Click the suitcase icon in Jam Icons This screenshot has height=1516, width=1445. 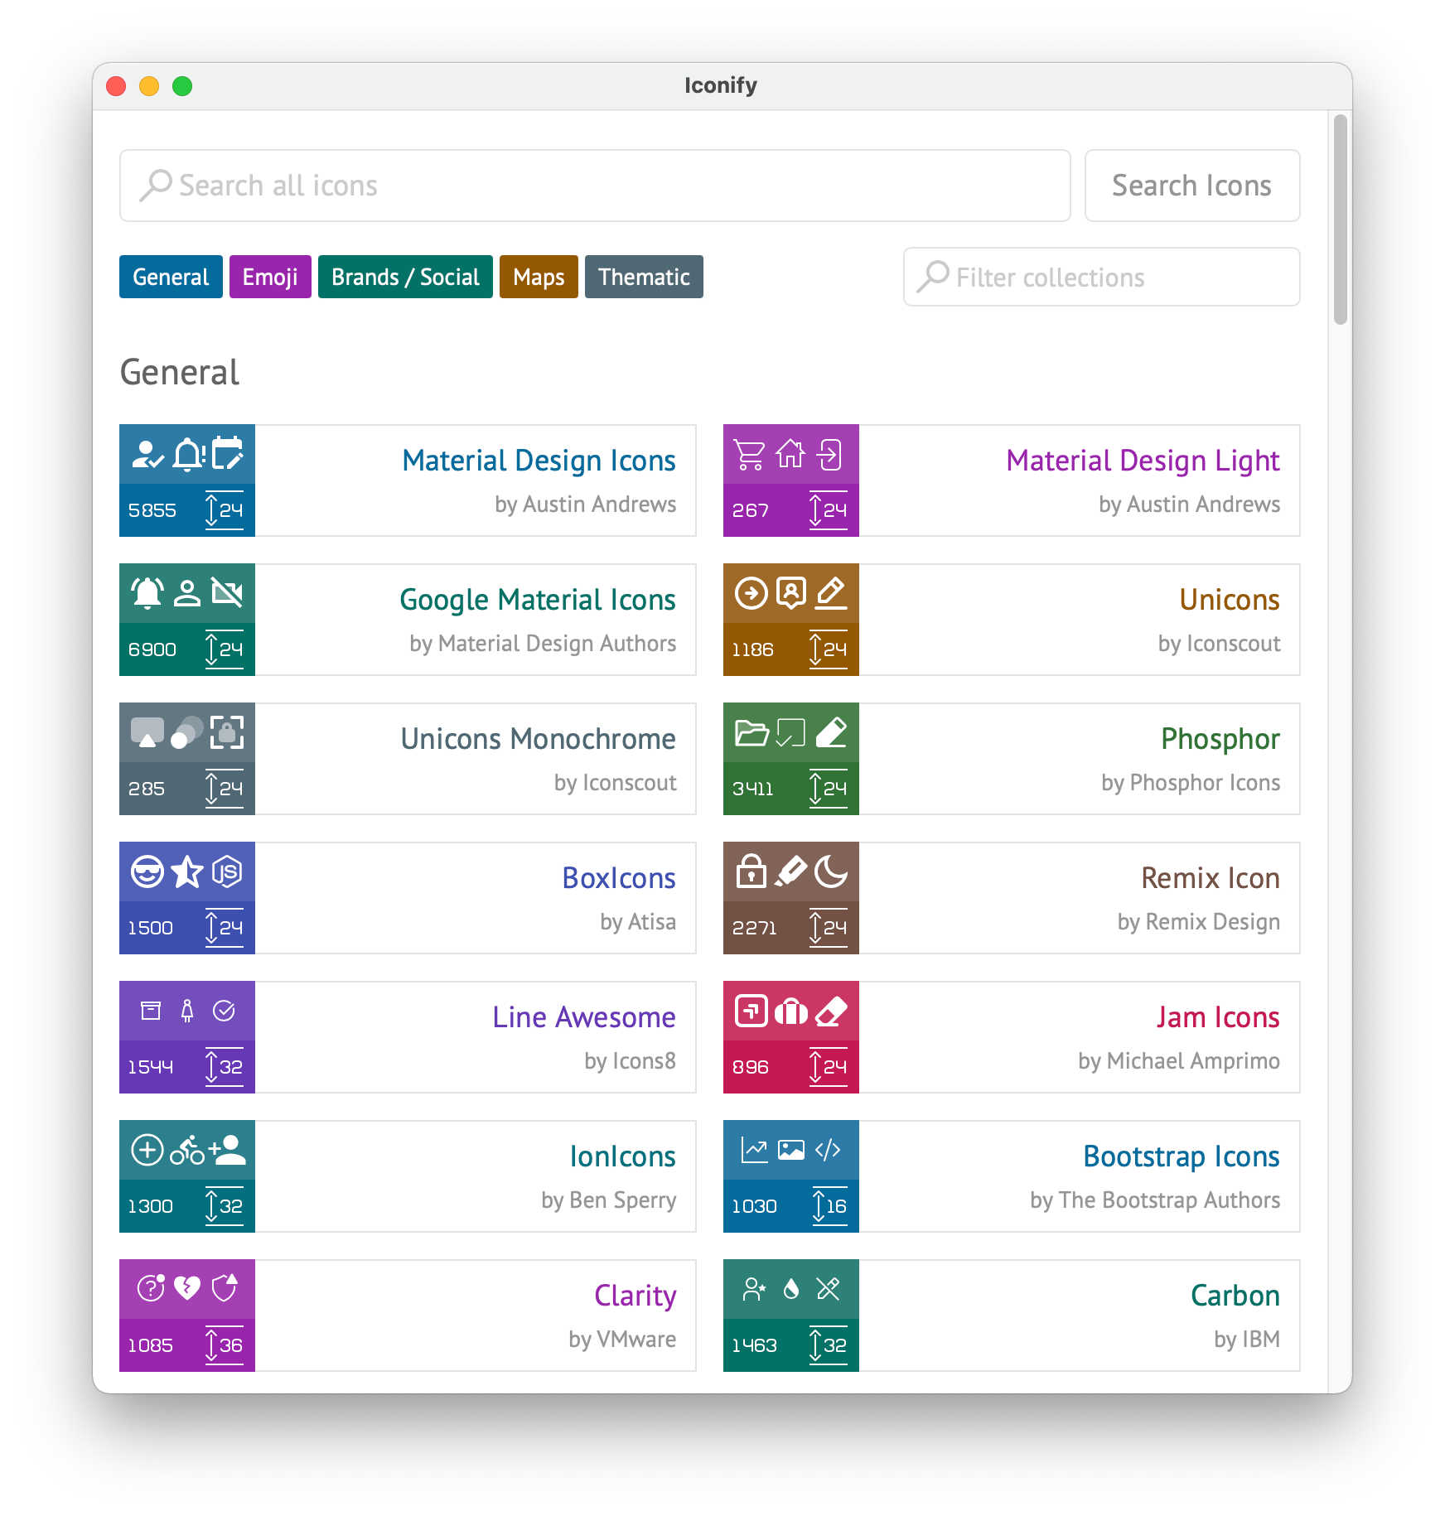[x=790, y=1011]
